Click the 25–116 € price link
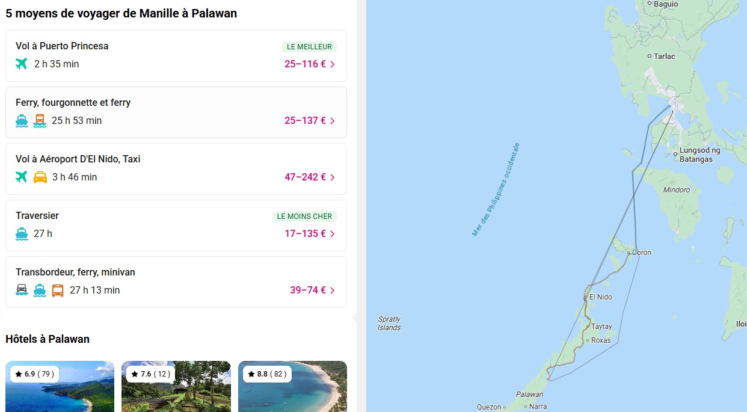 [305, 64]
